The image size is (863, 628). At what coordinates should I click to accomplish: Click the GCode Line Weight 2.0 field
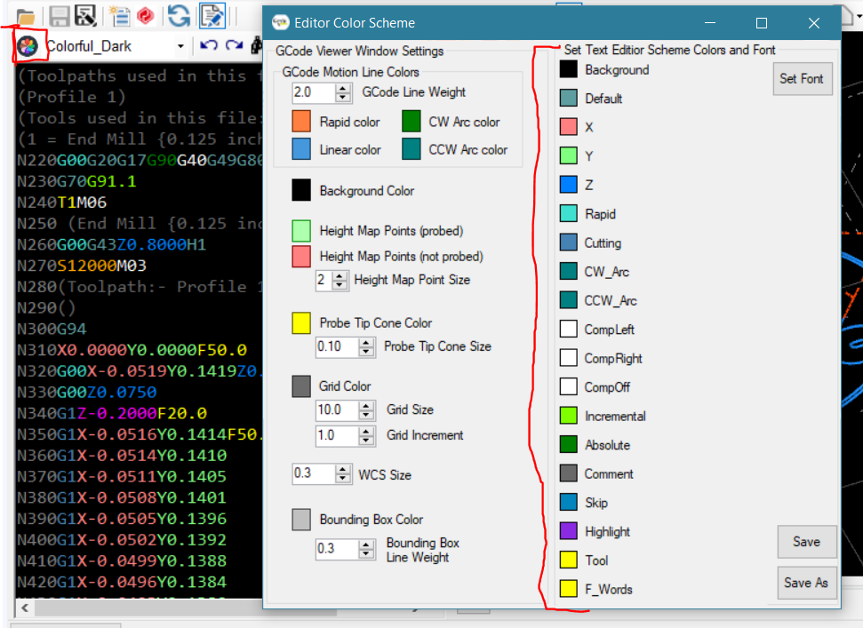click(314, 92)
